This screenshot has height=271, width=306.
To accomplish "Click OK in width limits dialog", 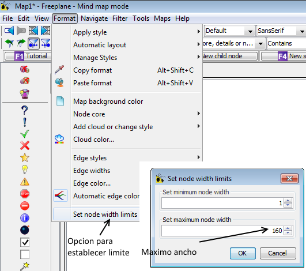I will tap(243, 253).
